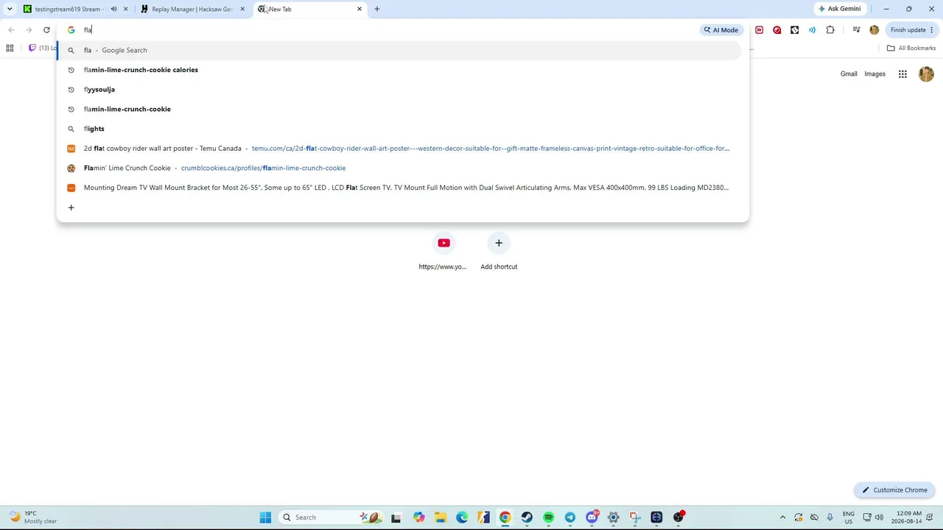
Task: Open the blue sound-wave extension icon
Action: [x=812, y=30]
